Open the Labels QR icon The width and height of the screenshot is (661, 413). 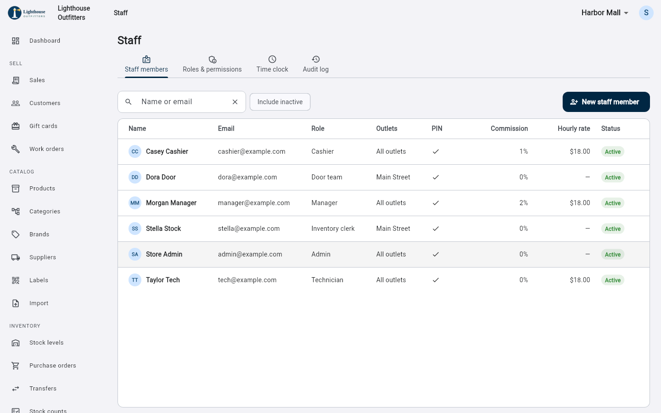click(16, 280)
